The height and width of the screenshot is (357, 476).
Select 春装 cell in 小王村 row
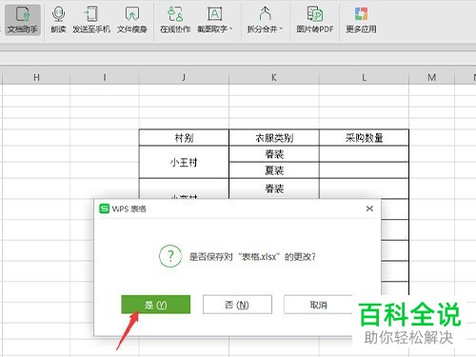pyautogui.click(x=274, y=154)
